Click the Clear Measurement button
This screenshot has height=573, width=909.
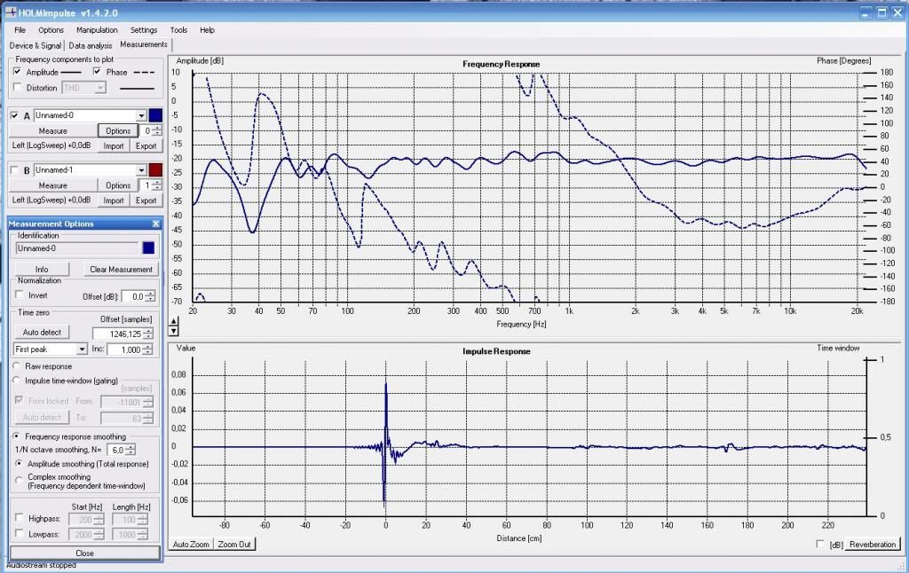pyautogui.click(x=121, y=270)
